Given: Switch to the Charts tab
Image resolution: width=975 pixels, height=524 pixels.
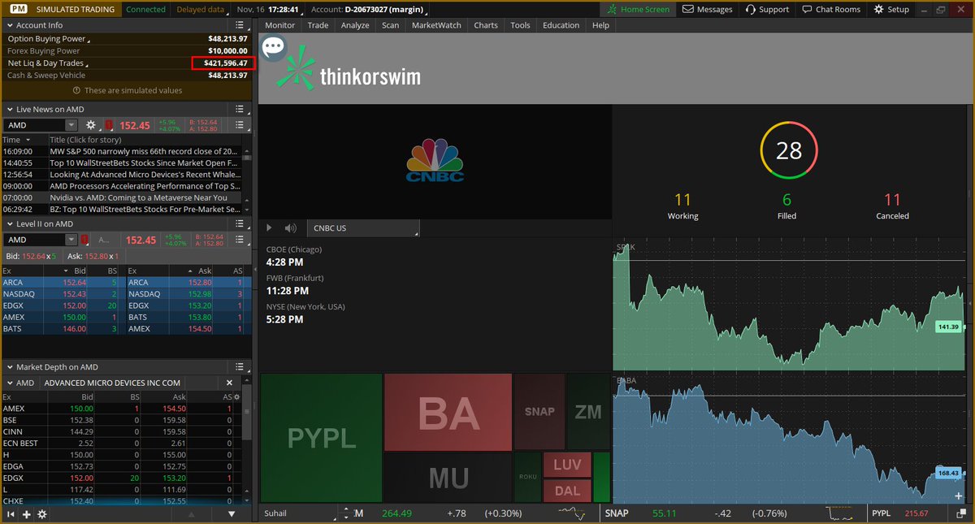Looking at the screenshot, I should pos(486,25).
